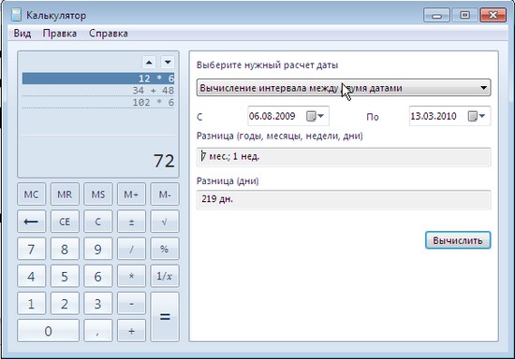Screen dimensions: 515x359
Task: Select history entry 34 + 48
Action: (98, 90)
